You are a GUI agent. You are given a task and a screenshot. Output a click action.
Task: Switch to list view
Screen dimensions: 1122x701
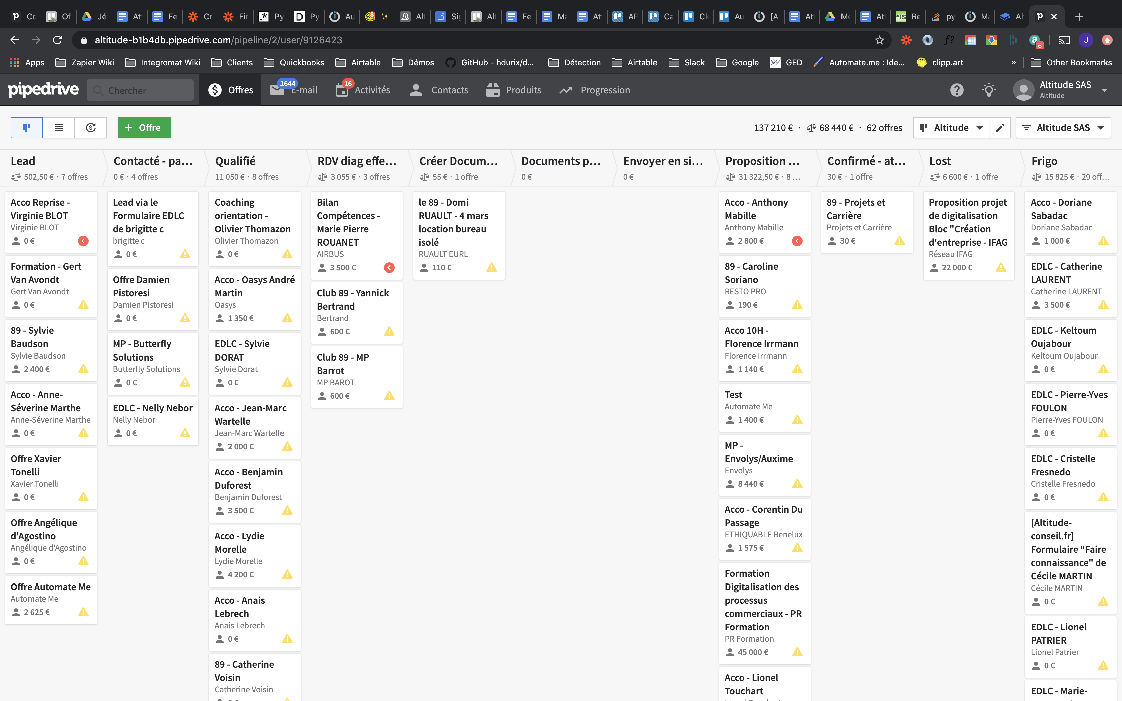pos(58,128)
